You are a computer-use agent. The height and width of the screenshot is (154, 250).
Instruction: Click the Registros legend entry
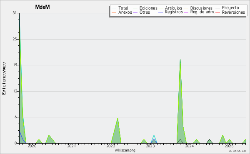[x=170, y=12]
